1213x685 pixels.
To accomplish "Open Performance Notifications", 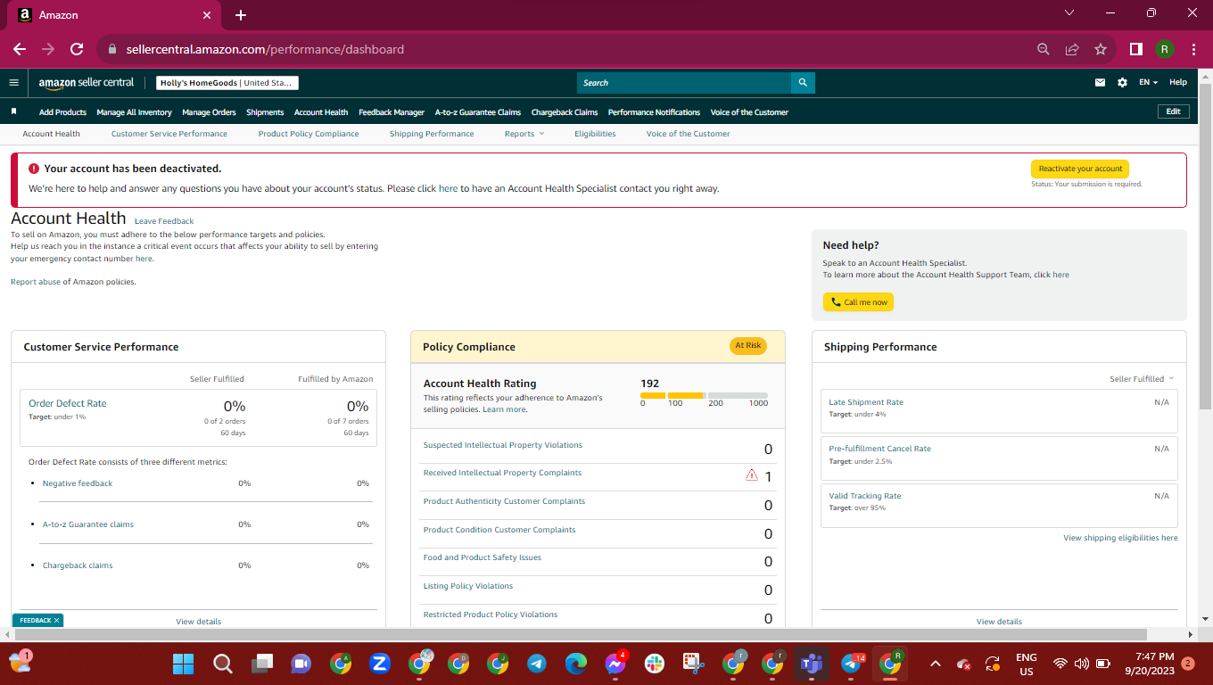I will click(655, 112).
